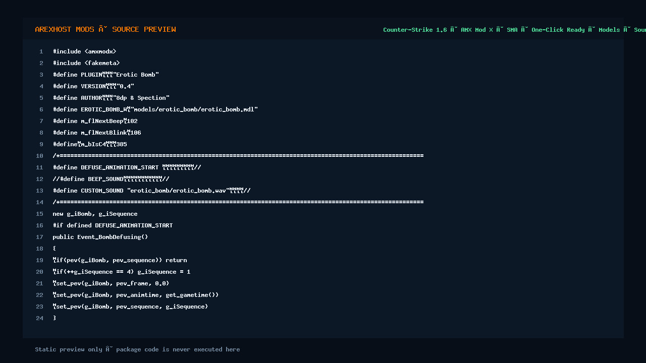Click the #define VERSION "0.4" line
Image resolution: width=646 pixels, height=363 pixels.
pos(93,86)
